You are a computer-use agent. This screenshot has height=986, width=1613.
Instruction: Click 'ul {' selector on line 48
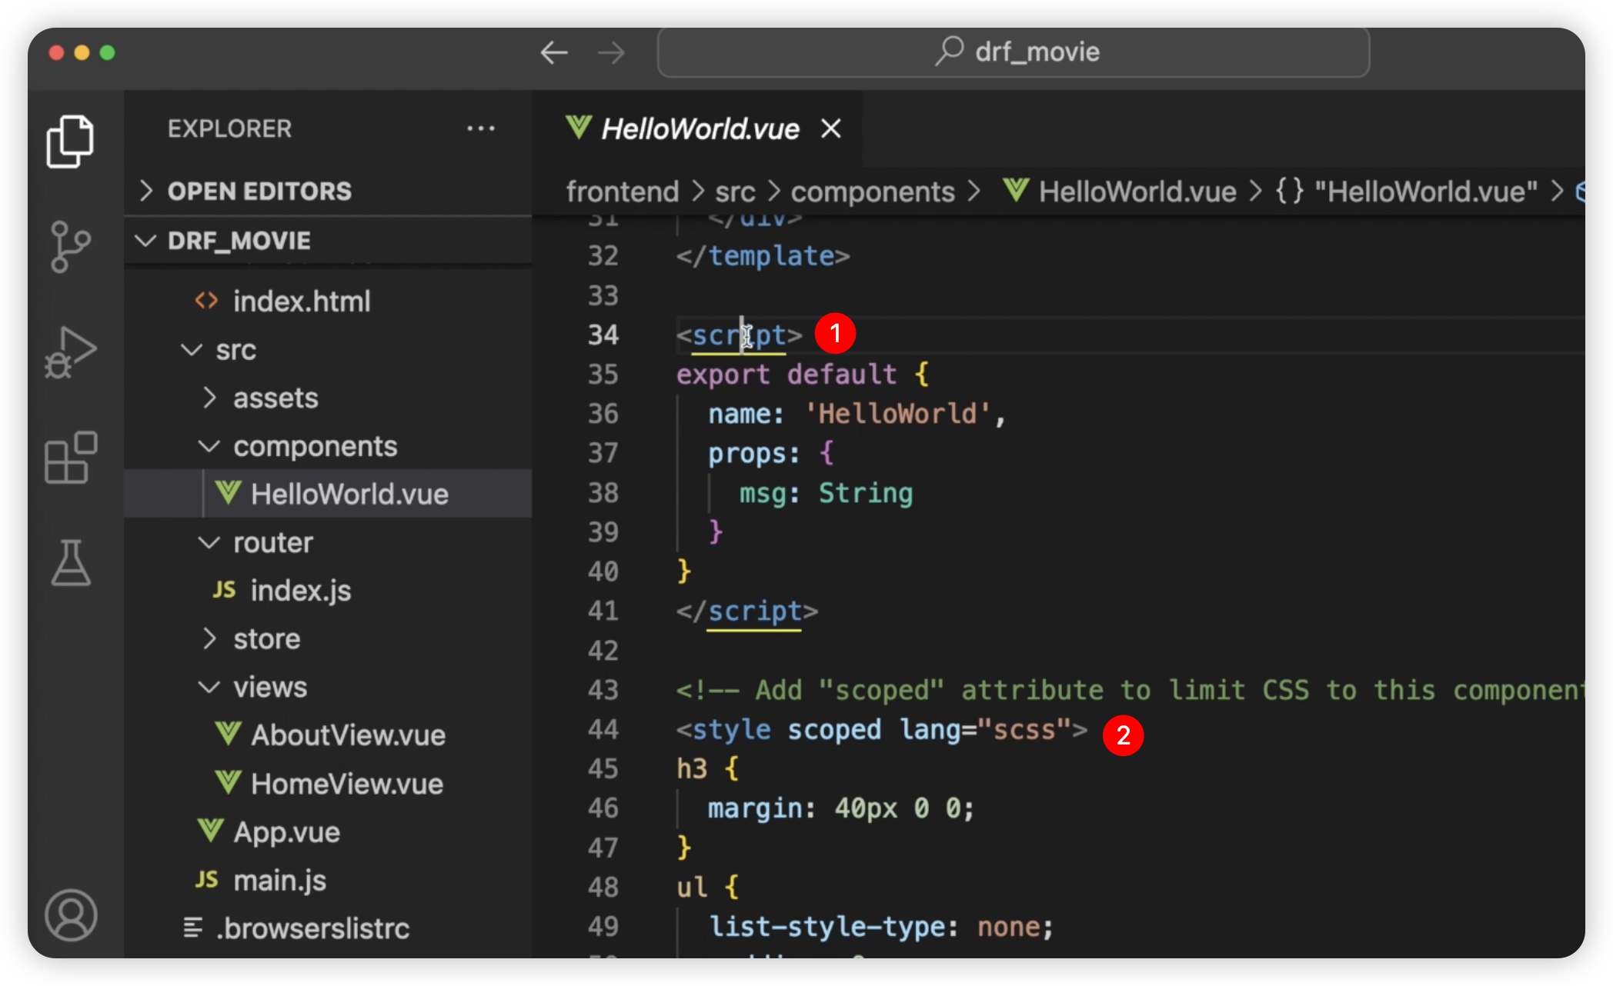(707, 887)
